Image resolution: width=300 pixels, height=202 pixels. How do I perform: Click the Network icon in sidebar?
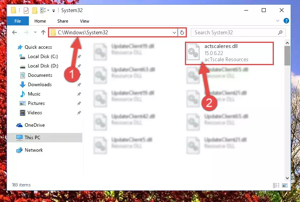[20, 150]
